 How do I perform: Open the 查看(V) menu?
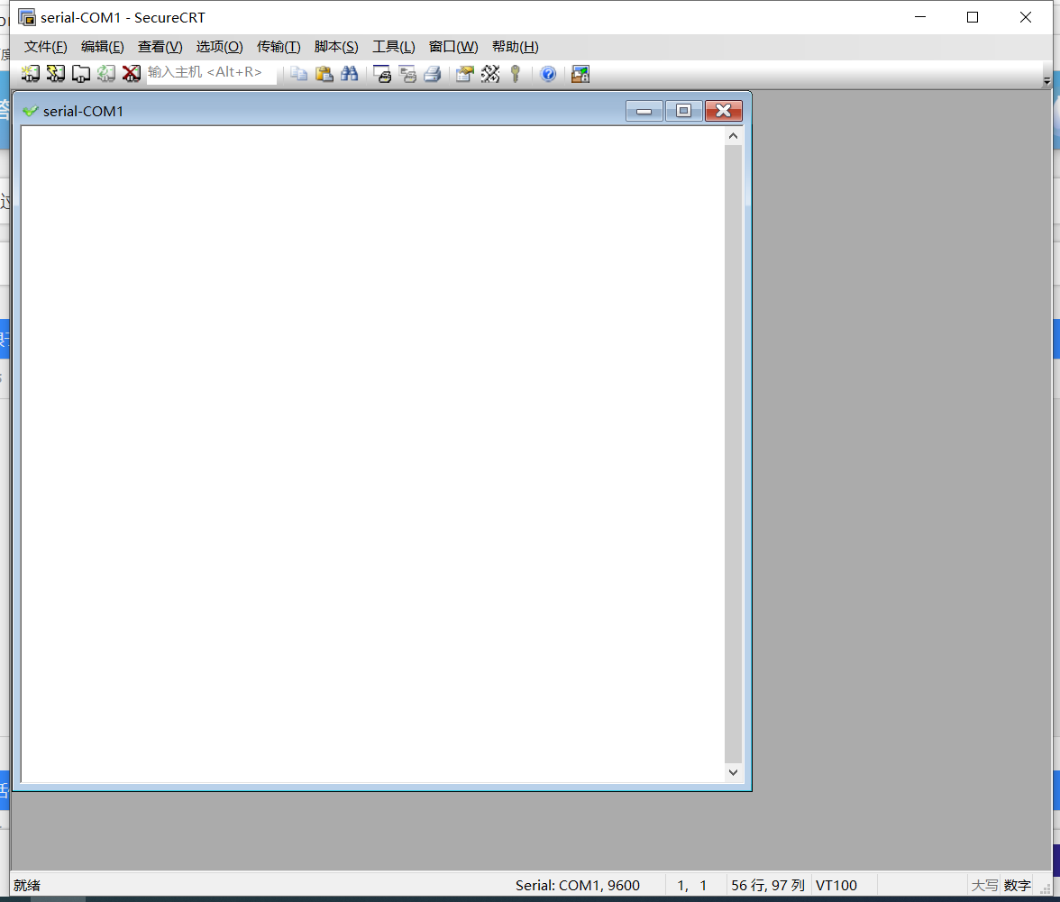[160, 47]
